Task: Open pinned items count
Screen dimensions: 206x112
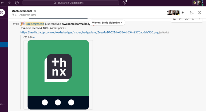Action: point(14,15)
